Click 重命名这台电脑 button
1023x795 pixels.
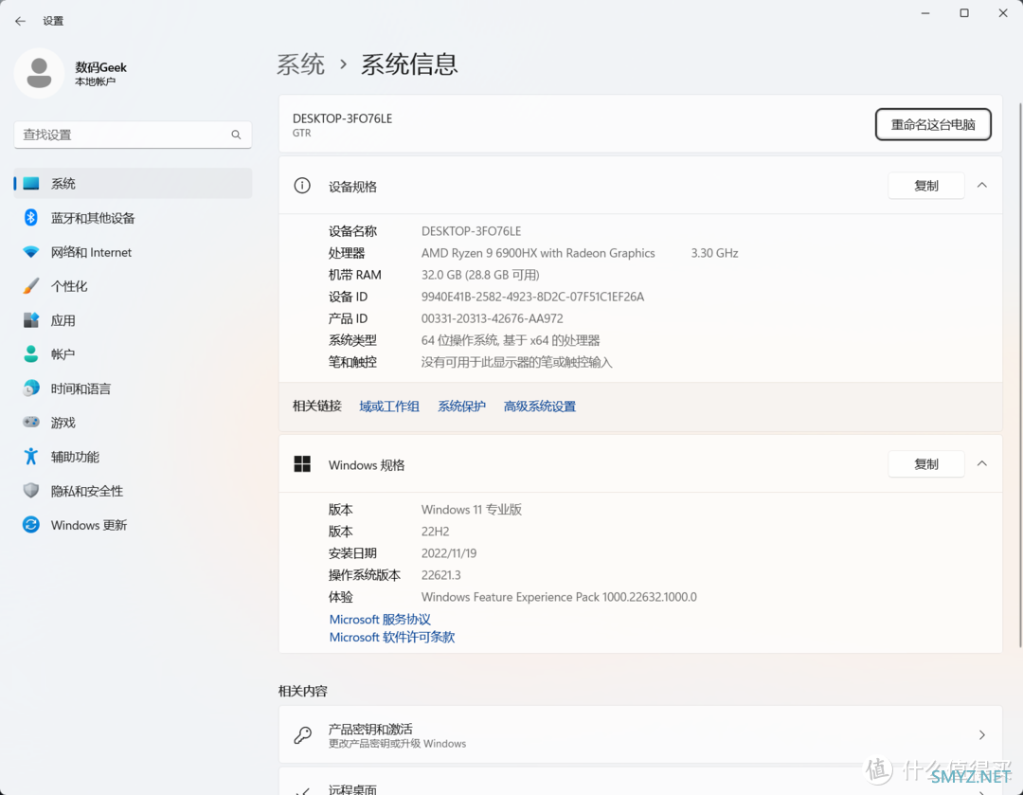933,125
